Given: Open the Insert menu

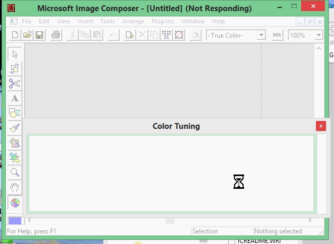Looking at the screenshot, I should pos(85,21).
